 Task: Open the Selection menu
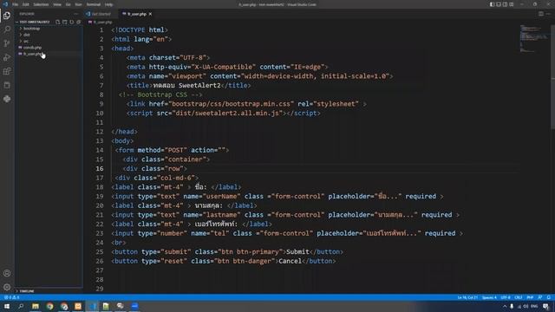tap(41, 4)
